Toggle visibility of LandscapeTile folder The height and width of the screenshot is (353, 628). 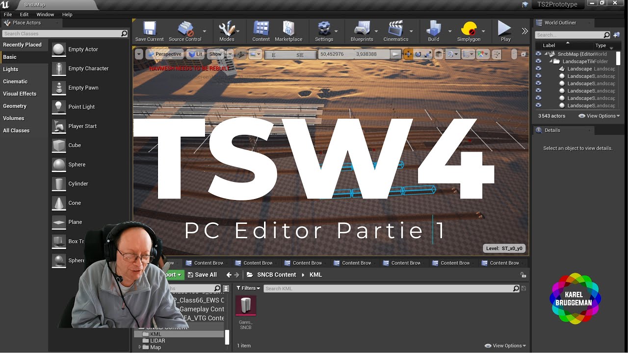click(x=538, y=61)
